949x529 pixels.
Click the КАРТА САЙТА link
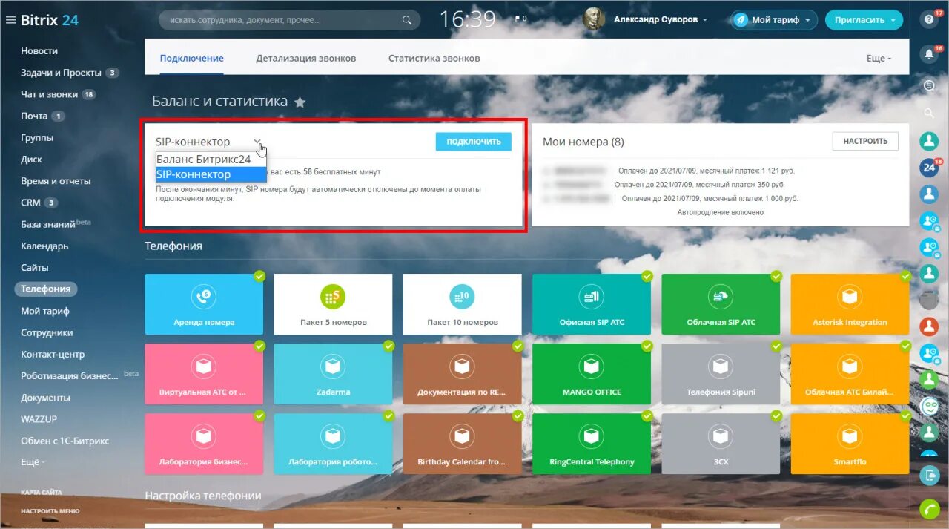[42, 493]
